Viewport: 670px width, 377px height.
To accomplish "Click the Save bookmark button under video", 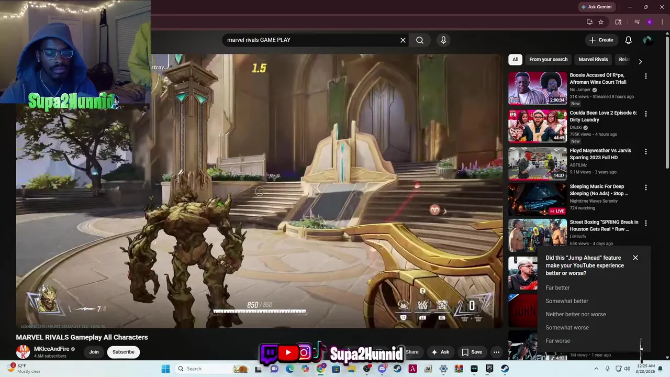I will tap(472, 352).
